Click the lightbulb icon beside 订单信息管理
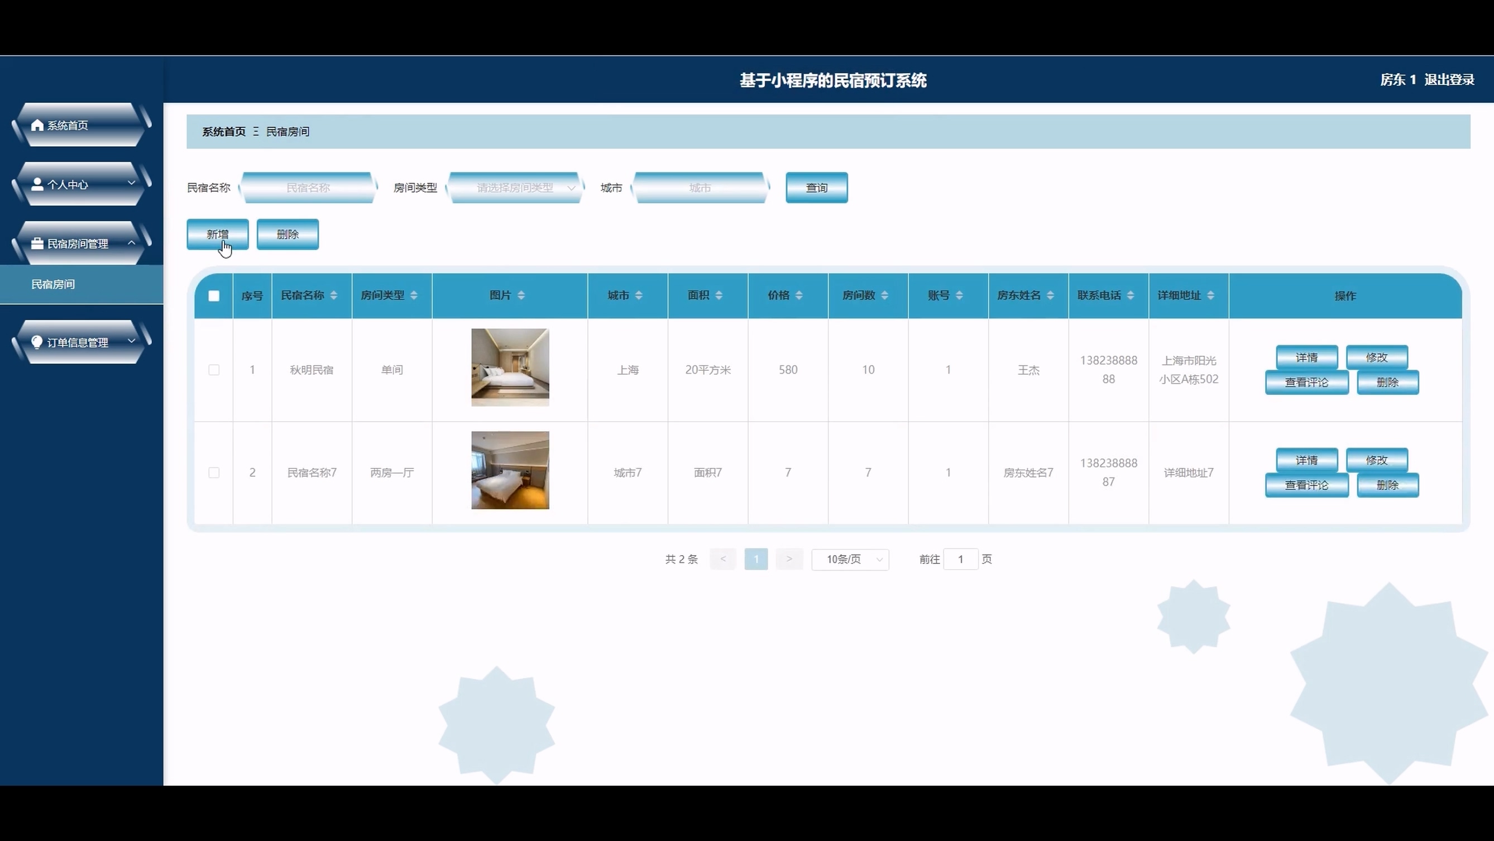 click(37, 342)
